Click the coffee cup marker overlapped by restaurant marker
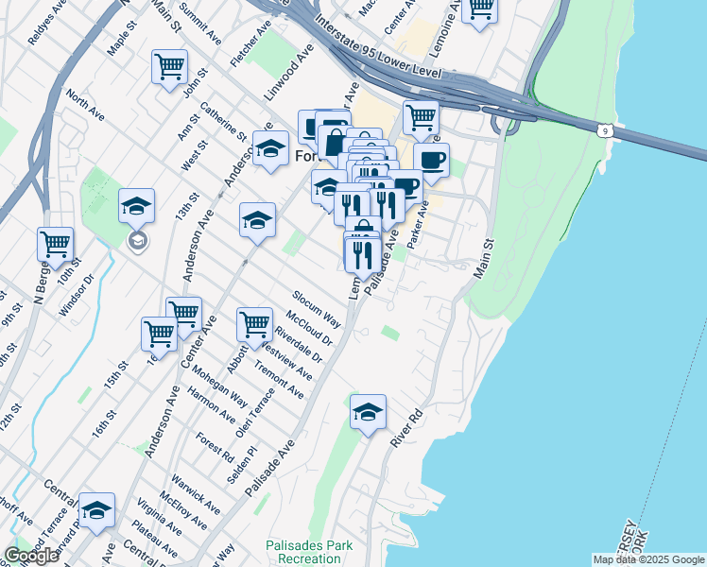707x567 pixels. point(411,185)
